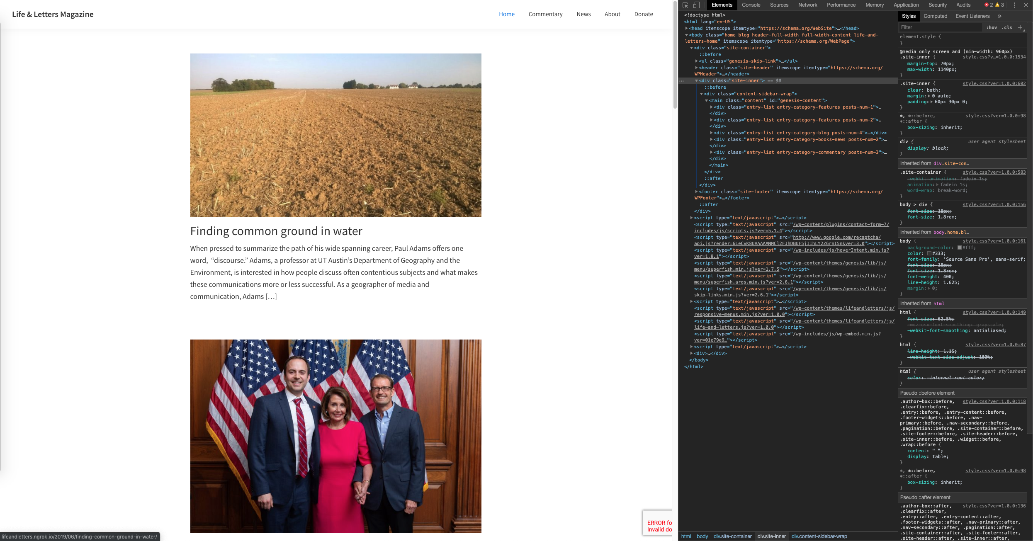The image size is (1033, 541).
Task: Toggle the .cls class editor
Action: point(1007,27)
